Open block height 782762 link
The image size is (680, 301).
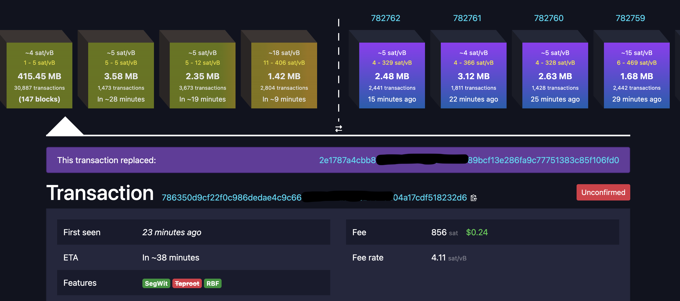[x=386, y=18]
